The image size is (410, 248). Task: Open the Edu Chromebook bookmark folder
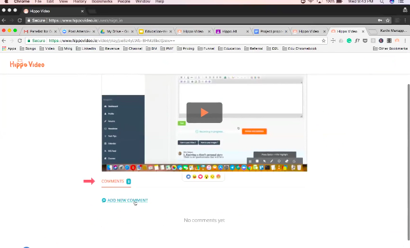300,48
